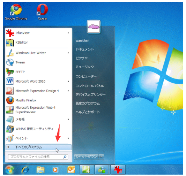Open すべてのプログラム list
This screenshot has width=186, height=176.
pos(38,147)
